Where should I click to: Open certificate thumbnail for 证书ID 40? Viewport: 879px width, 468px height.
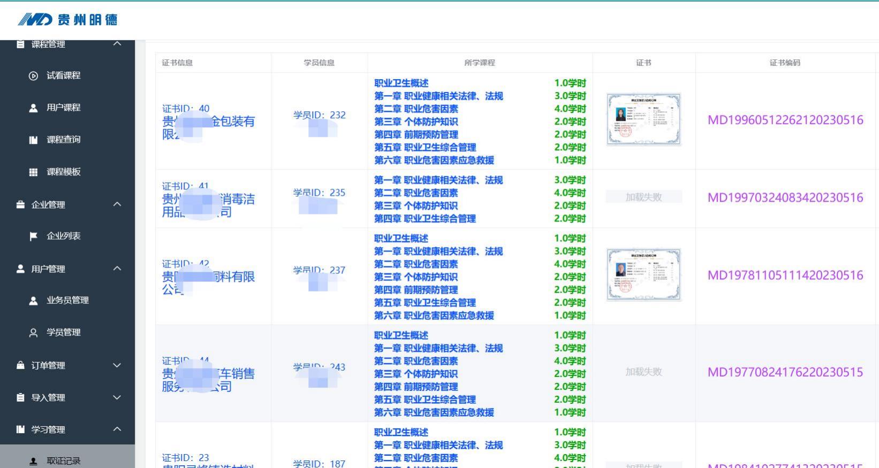643,119
